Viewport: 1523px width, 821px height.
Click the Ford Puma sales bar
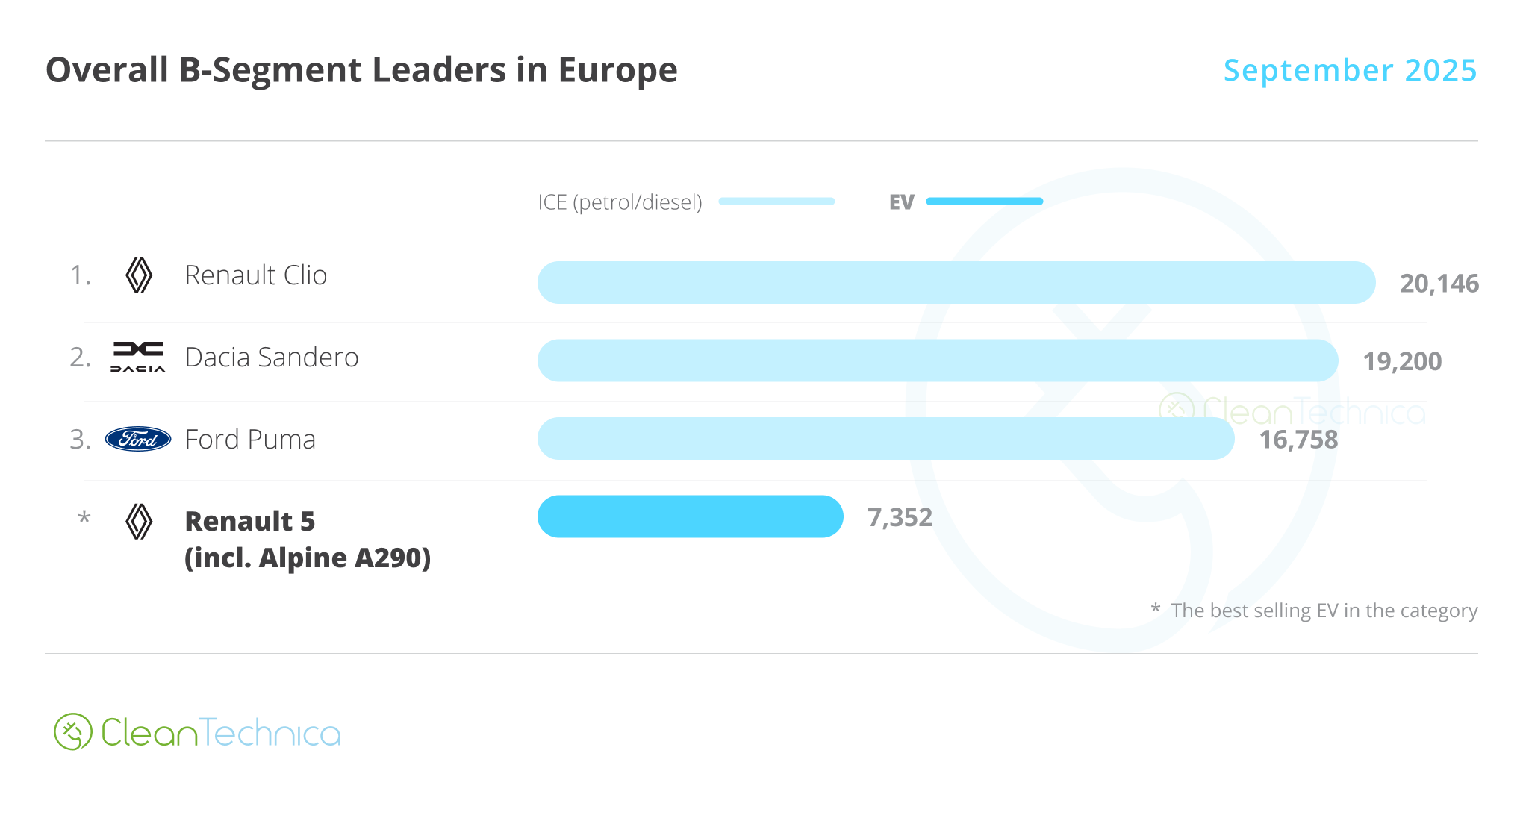pos(885,439)
